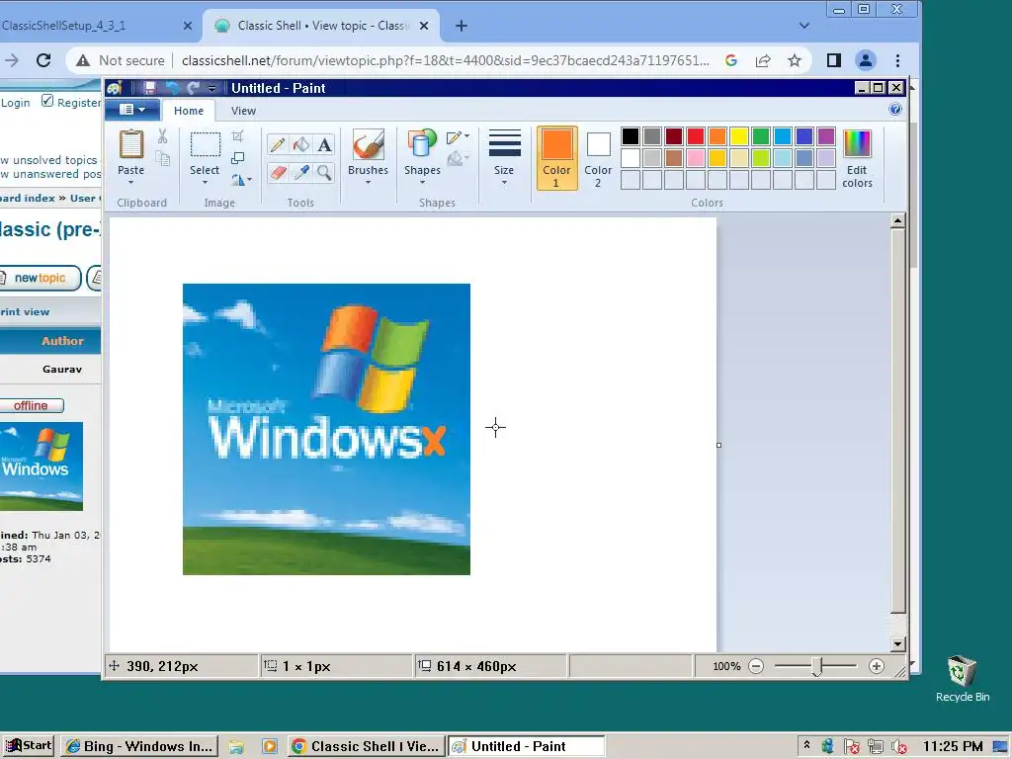Click the Start button on taskbar
Image resolution: width=1012 pixels, height=759 pixels.
pos(29,745)
